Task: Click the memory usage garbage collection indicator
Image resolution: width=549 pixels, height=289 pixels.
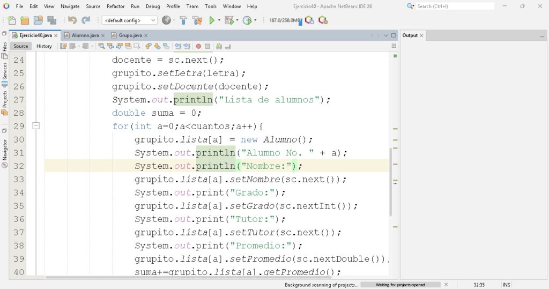Action: 285,20
